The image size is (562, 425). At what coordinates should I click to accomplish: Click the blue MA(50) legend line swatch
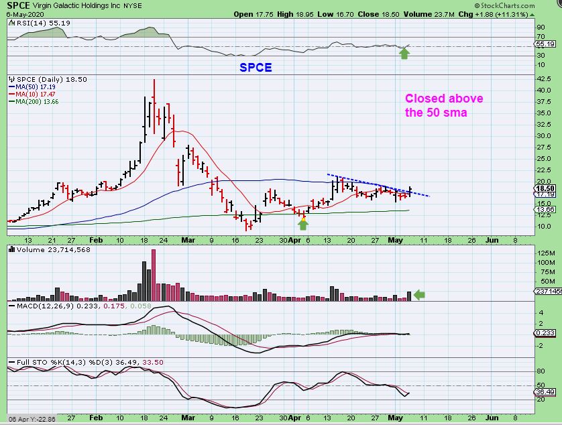click(11, 87)
